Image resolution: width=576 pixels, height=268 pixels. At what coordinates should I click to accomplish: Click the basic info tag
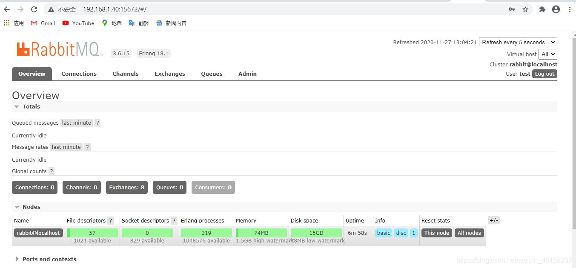click(384, 233)
